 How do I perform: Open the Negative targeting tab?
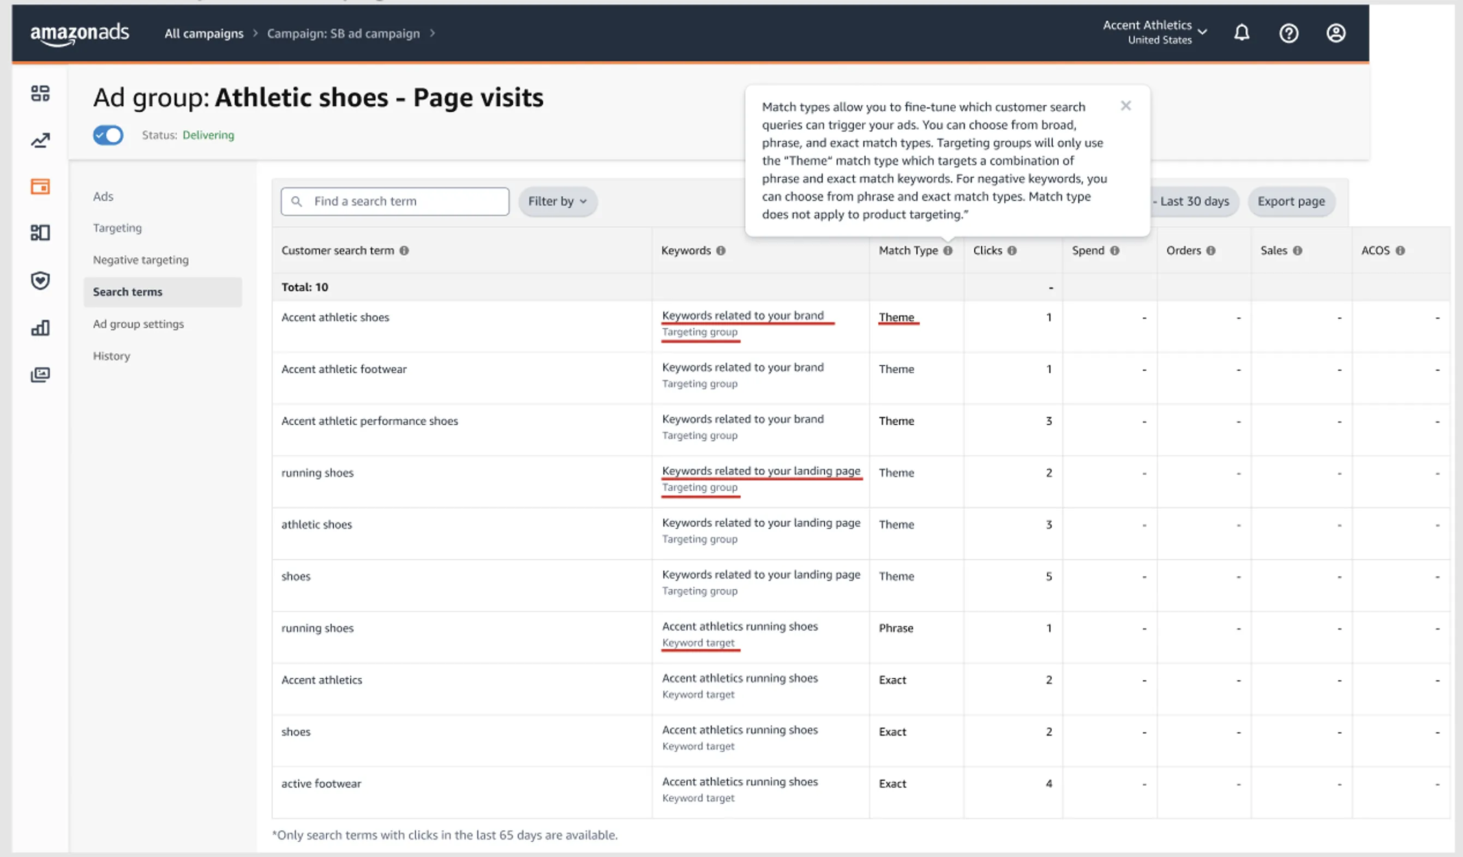point(141,260)
